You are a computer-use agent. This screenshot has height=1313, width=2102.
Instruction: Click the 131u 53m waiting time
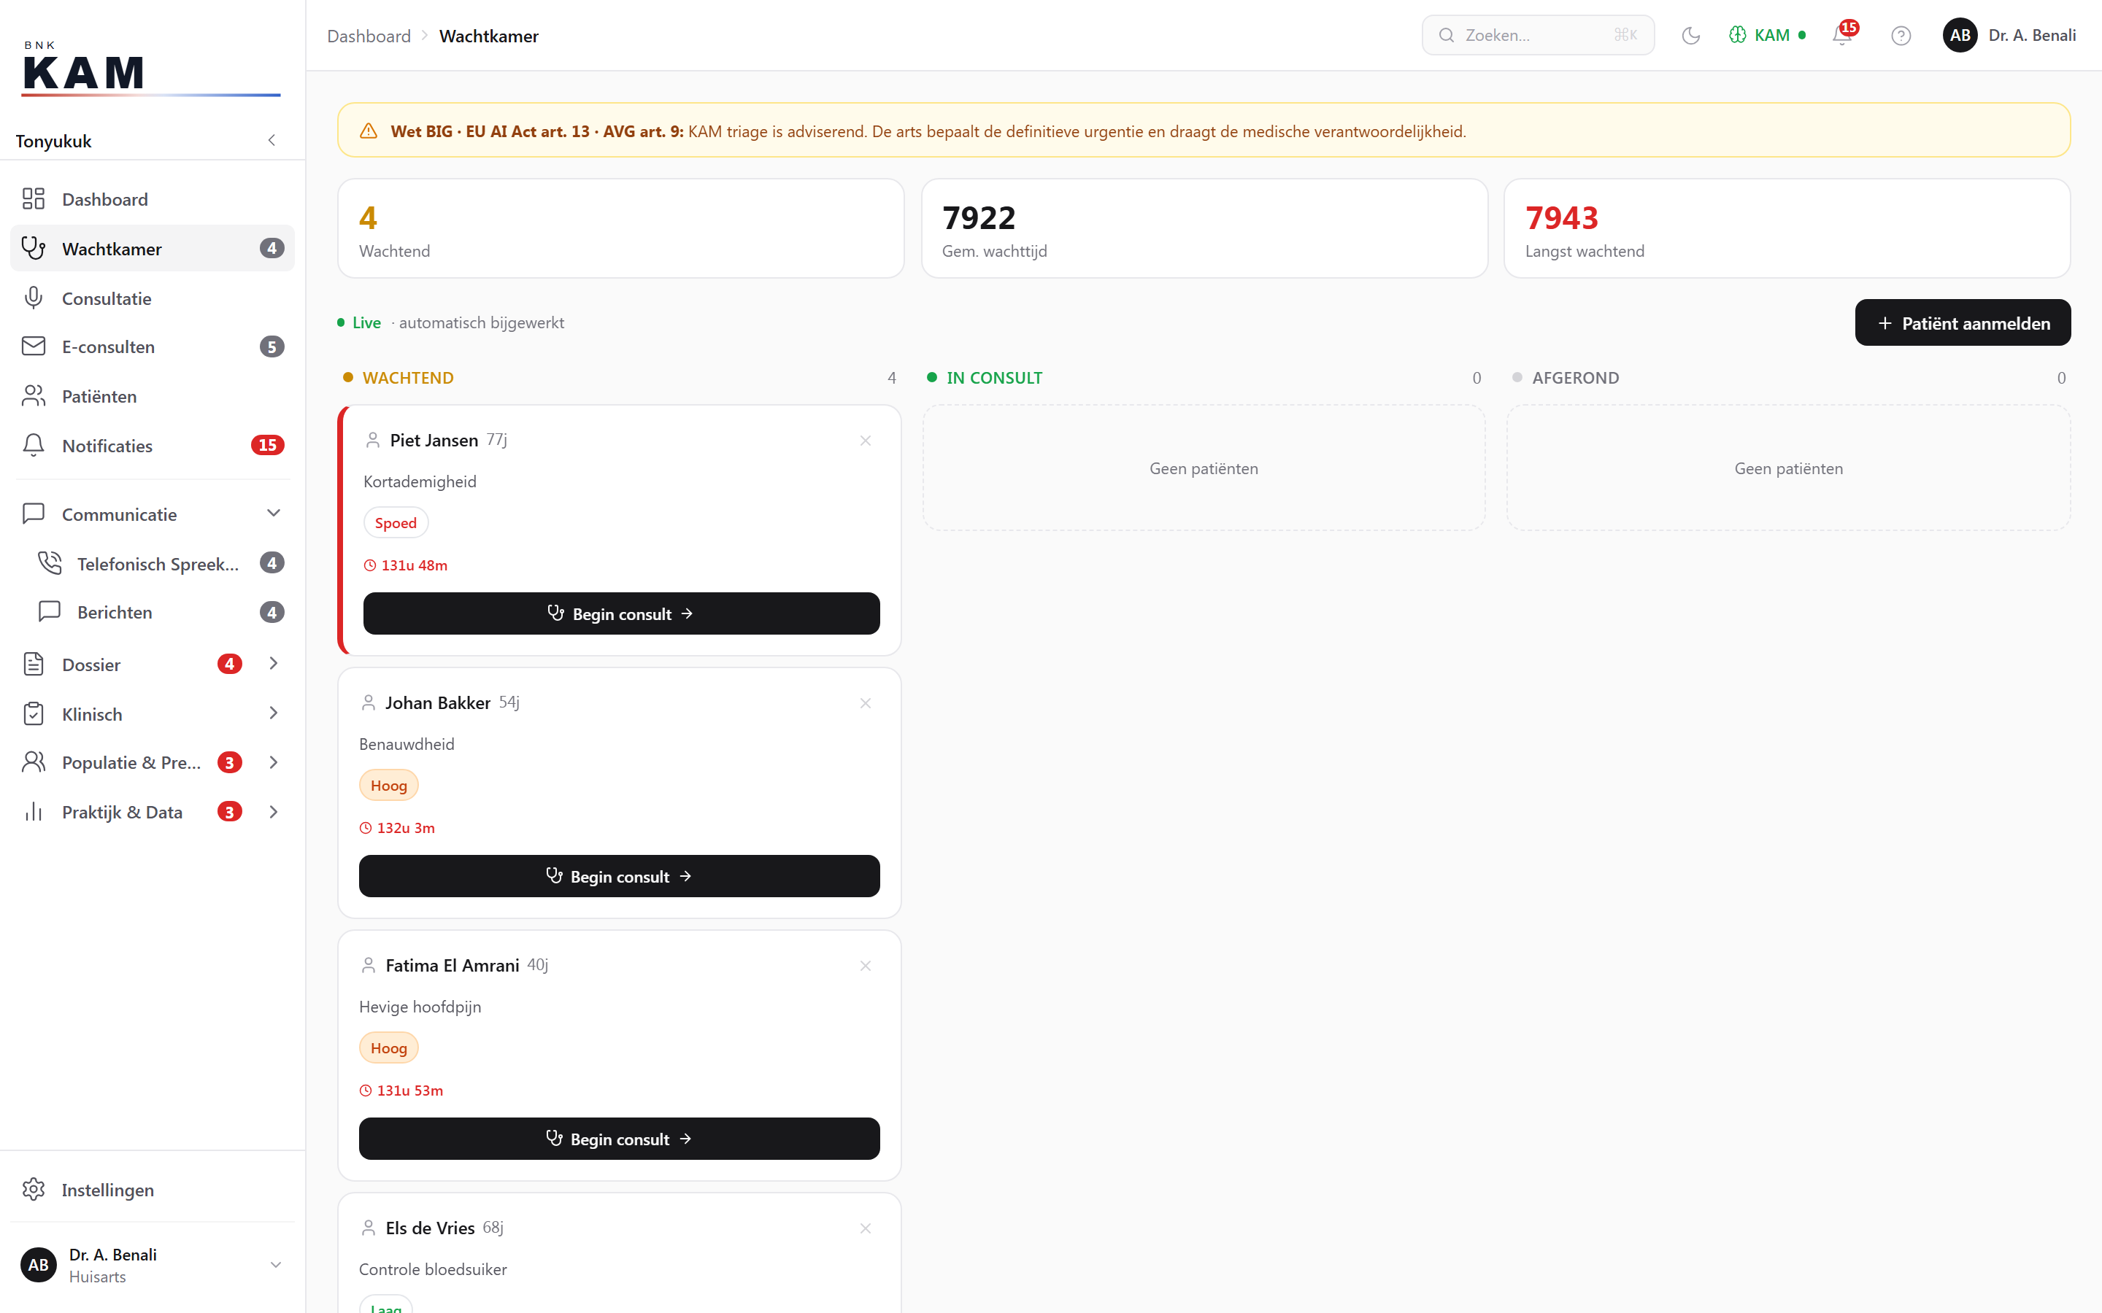click(x=401, y=1091)
